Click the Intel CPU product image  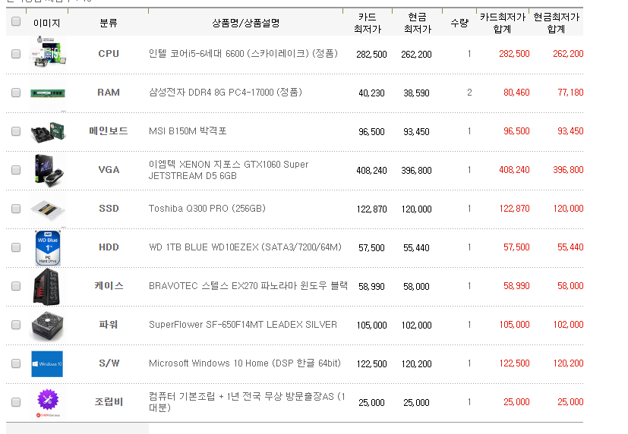coord(46,54)
